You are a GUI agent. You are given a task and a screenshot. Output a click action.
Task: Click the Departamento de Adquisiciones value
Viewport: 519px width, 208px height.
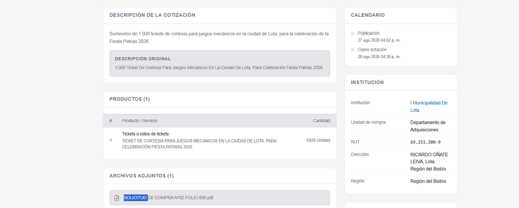coord(428,126)
